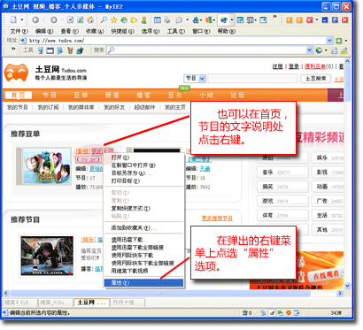Click the horizontal scrollbar at page bottom
363x330 pixels.
coord(160,294)
